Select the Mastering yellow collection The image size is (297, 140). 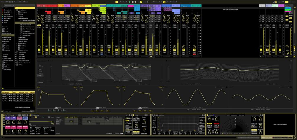tap(7, 14)
